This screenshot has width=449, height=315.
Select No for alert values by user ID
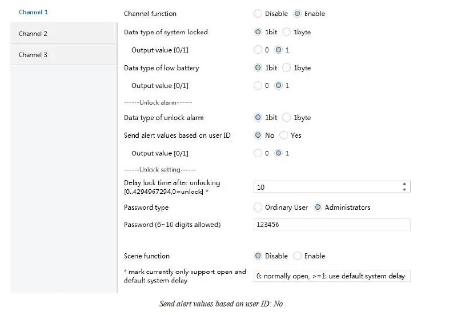pos(258,135)
